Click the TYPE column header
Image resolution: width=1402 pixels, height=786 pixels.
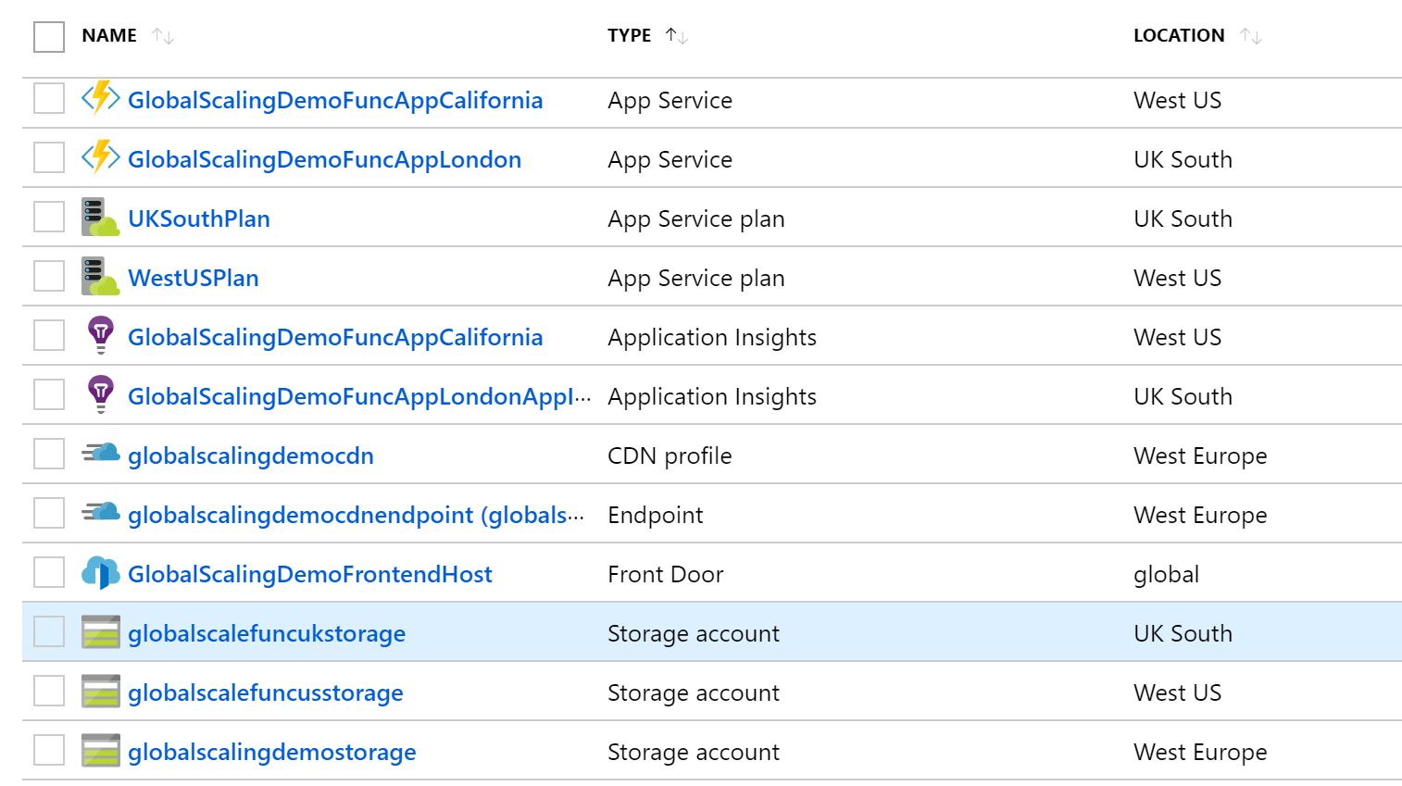[x=630, y=35]
